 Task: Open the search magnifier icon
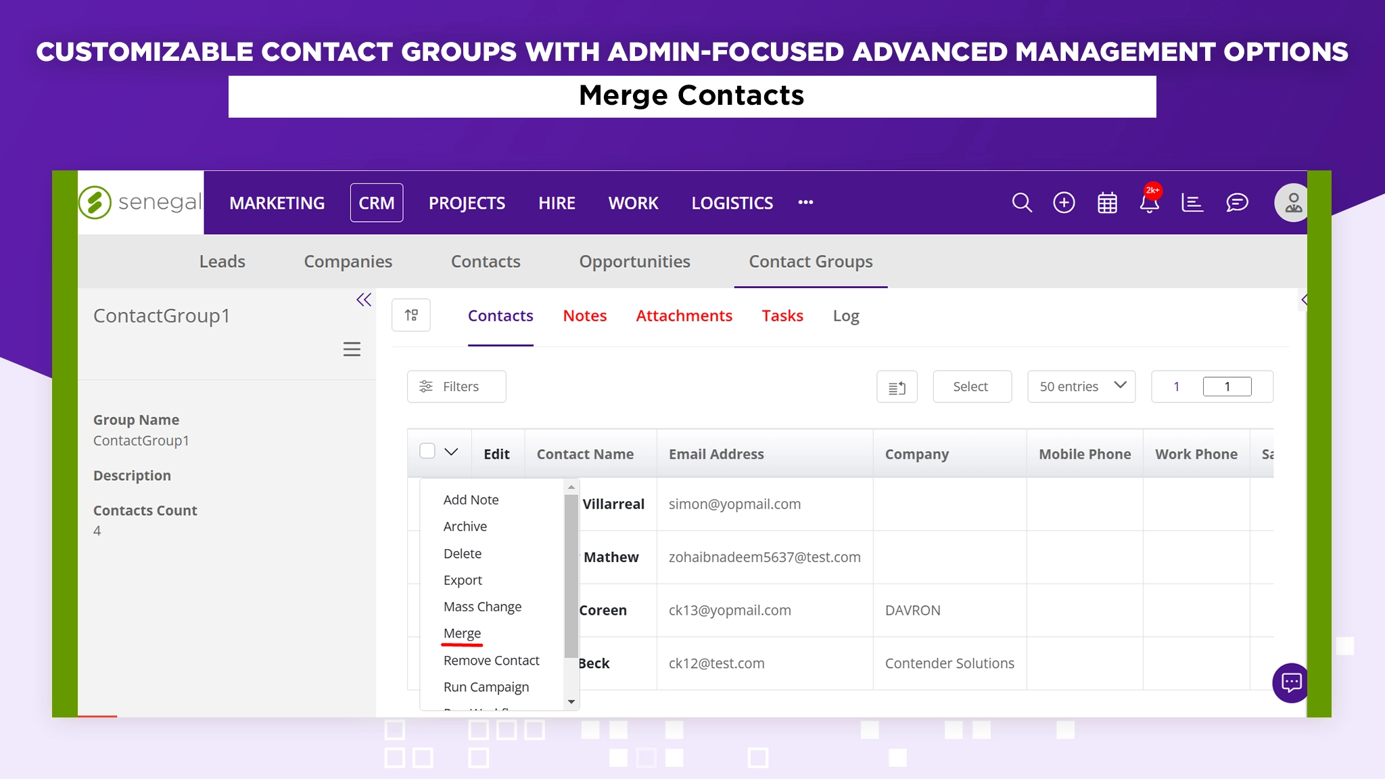tap(1021, 203)
